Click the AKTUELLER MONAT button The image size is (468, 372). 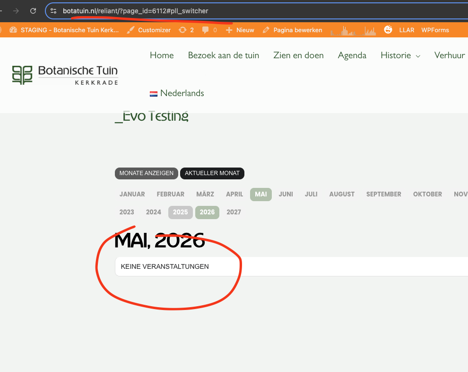pos(212,173)
